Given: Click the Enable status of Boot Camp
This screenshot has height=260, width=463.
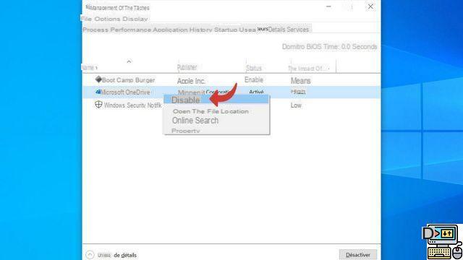Looking at the screenshot, I should coord(254,80).
